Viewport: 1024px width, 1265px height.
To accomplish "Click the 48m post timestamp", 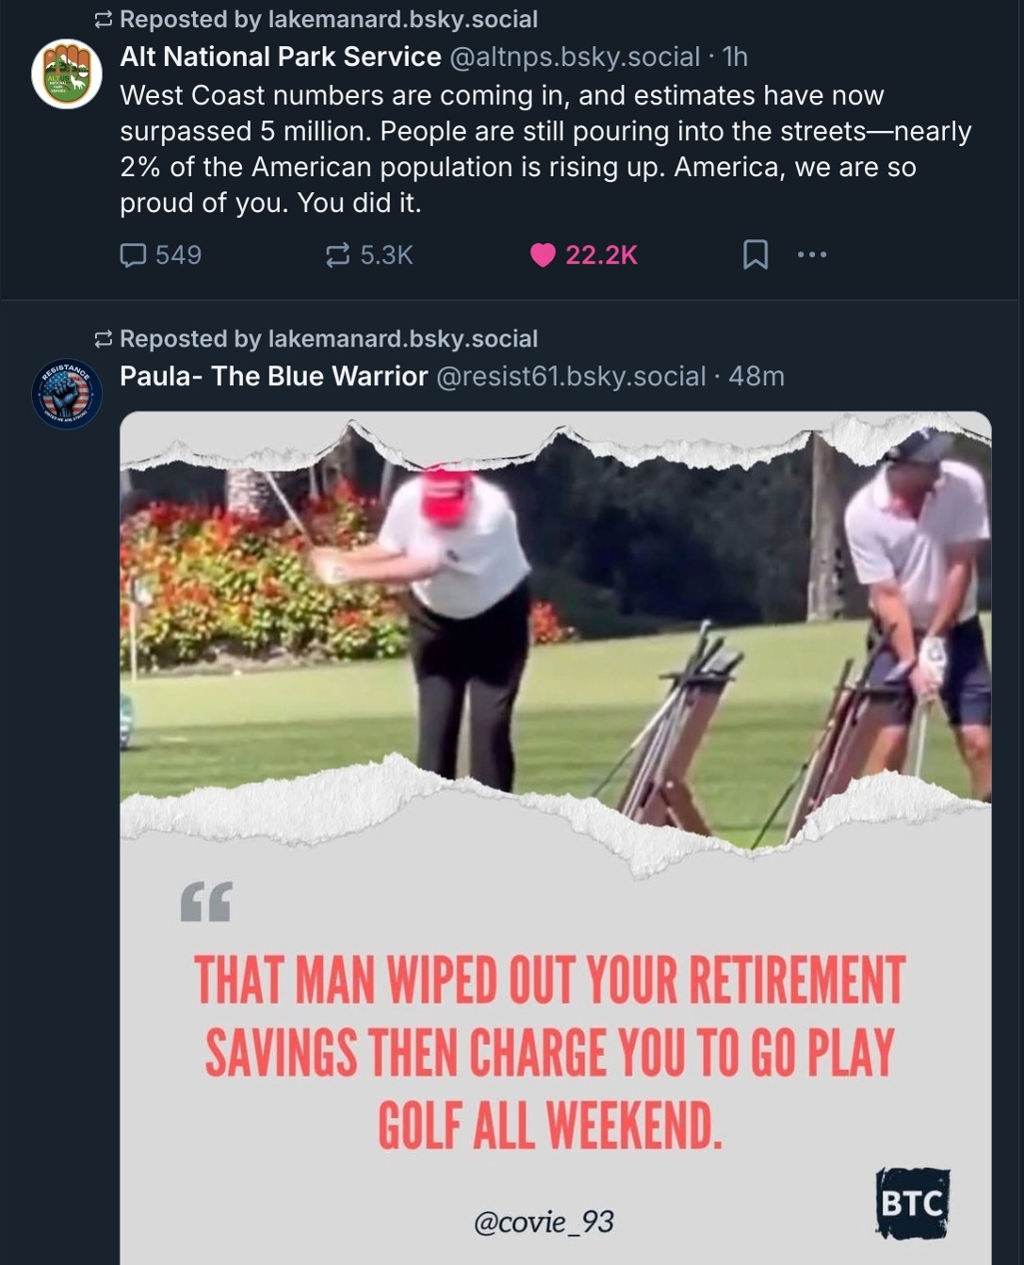I will coord(756,376).
